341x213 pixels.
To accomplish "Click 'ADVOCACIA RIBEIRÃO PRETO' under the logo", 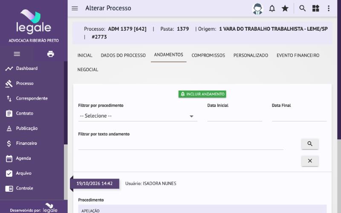I will tap(34, 40).
